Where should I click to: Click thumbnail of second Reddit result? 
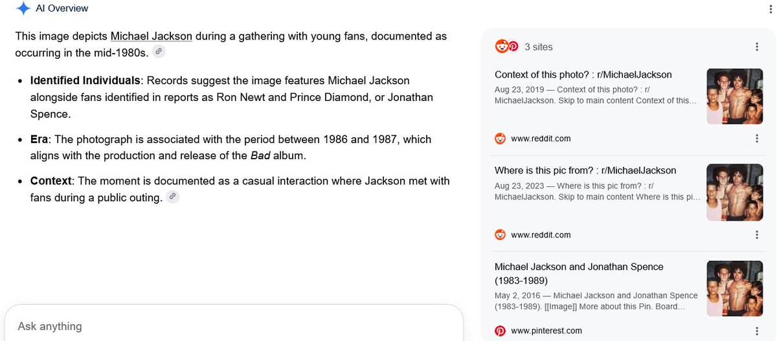click(x=735, y=193)
